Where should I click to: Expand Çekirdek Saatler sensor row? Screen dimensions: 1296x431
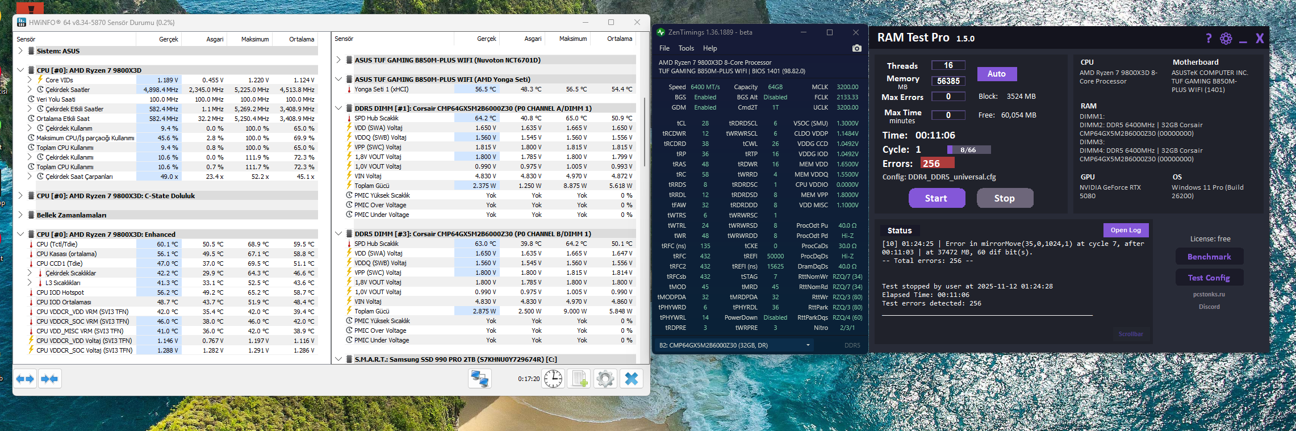(x=30, y=90)
